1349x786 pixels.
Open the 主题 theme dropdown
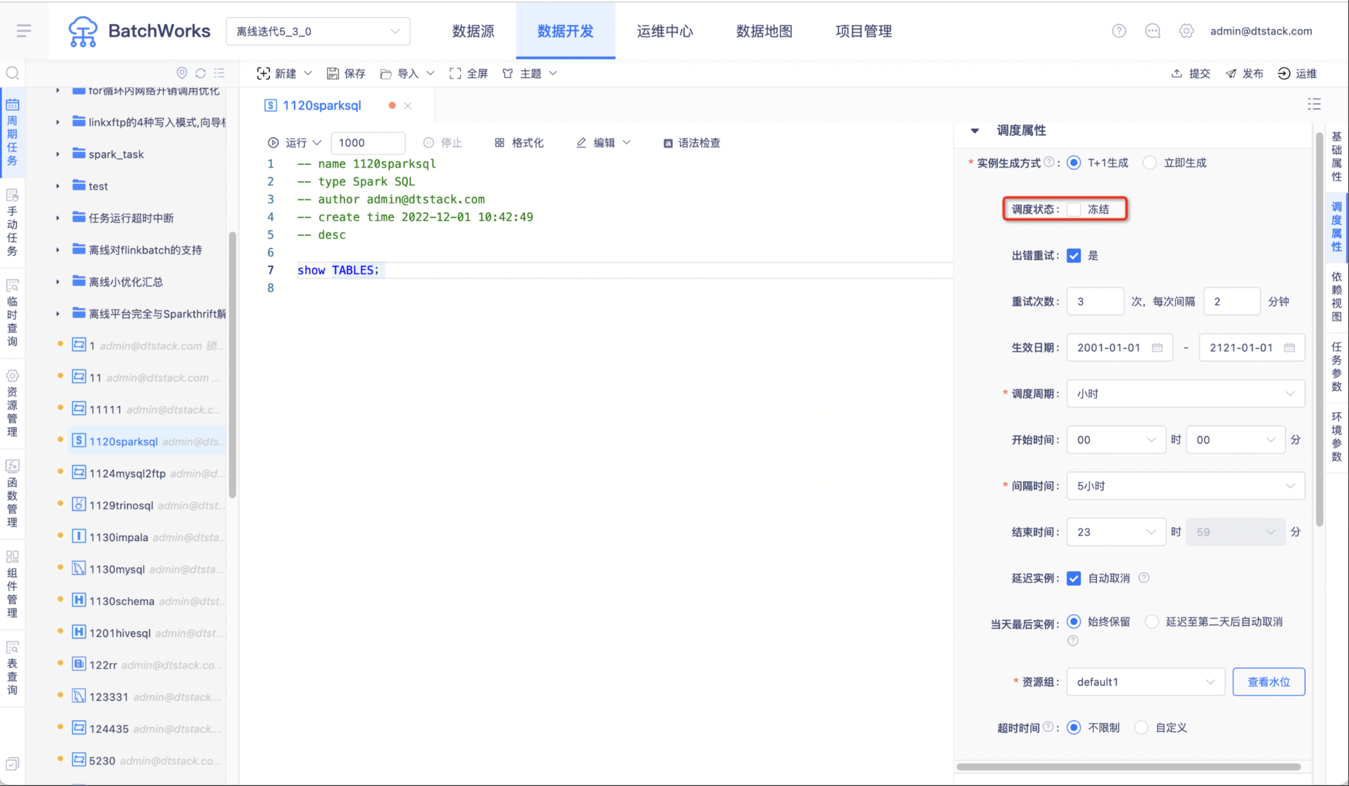point(529,73)
